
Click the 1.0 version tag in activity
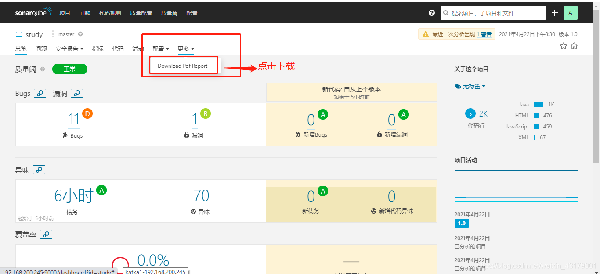tap(462, 223)
